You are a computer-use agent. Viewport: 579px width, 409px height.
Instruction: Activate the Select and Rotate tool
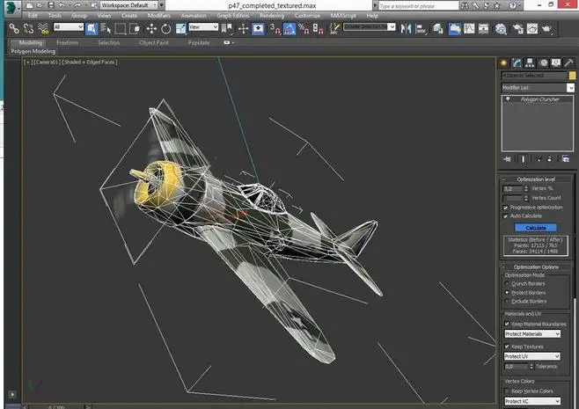pyautogui.click(x=165, y=28)
